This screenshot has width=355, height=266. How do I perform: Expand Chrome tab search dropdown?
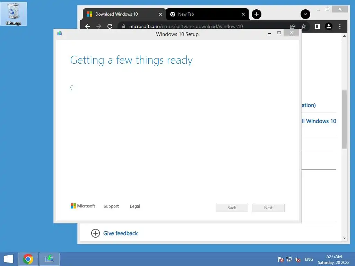pyautogui.click(x=305, y=14)
